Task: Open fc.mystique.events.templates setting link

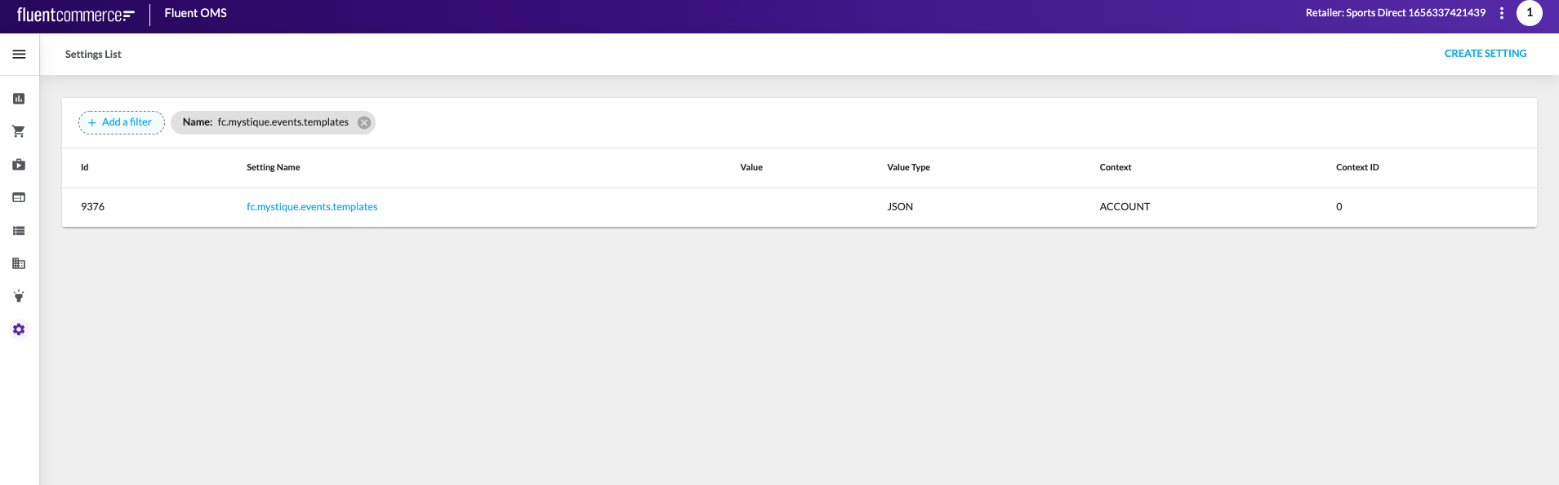Action: click(x=312, y=207)
